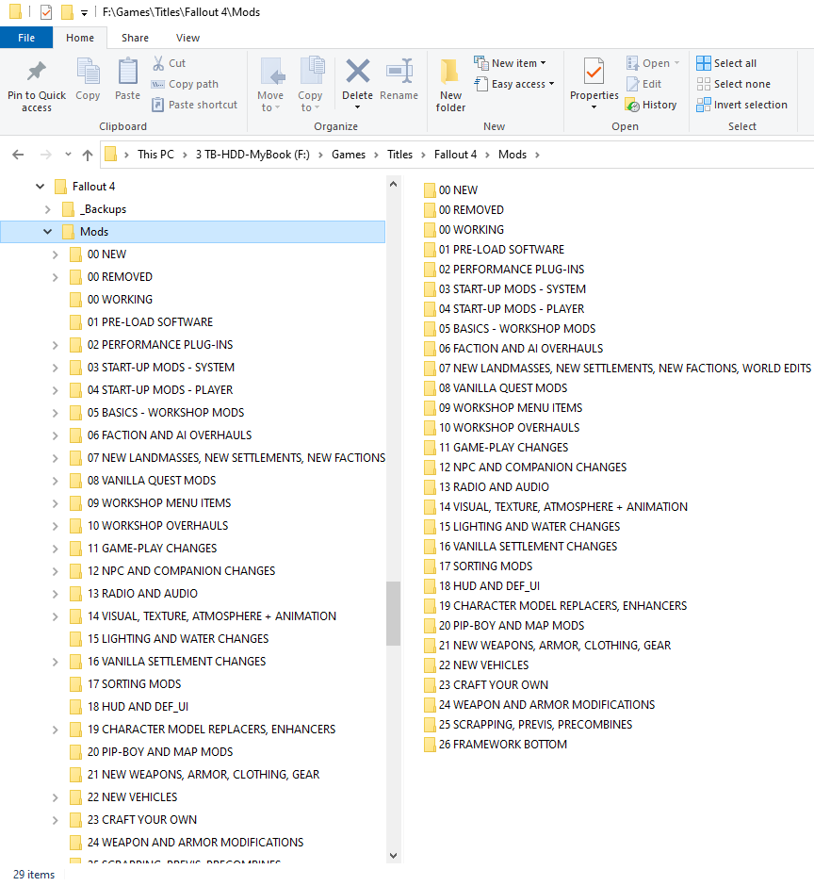This screenshot has height=886, width=814.
Task: Open the Move to command
Action: point(270,85)
